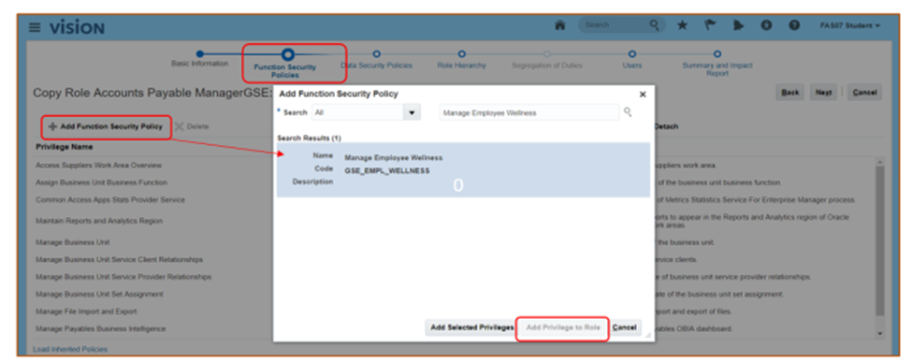The image size is (912, 363).
Task: Cancel the Copy Role page
Action: tap(864, 93)
